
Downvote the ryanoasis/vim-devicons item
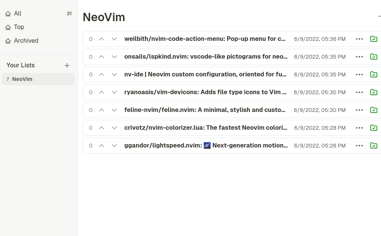[114, 92]
